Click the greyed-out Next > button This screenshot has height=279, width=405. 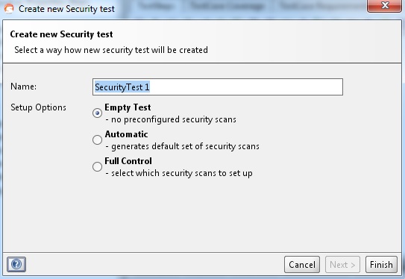342,265
